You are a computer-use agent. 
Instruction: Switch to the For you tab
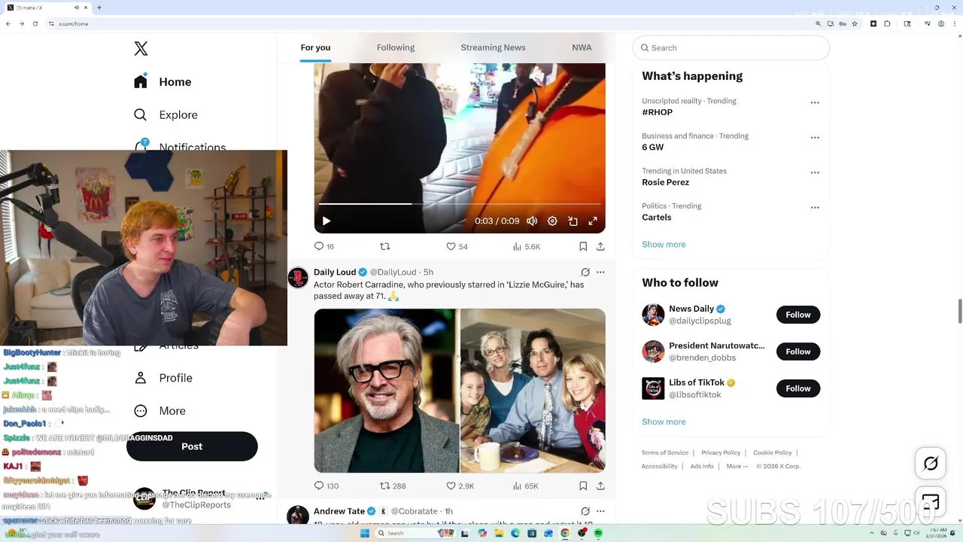(x=315, y=47)
